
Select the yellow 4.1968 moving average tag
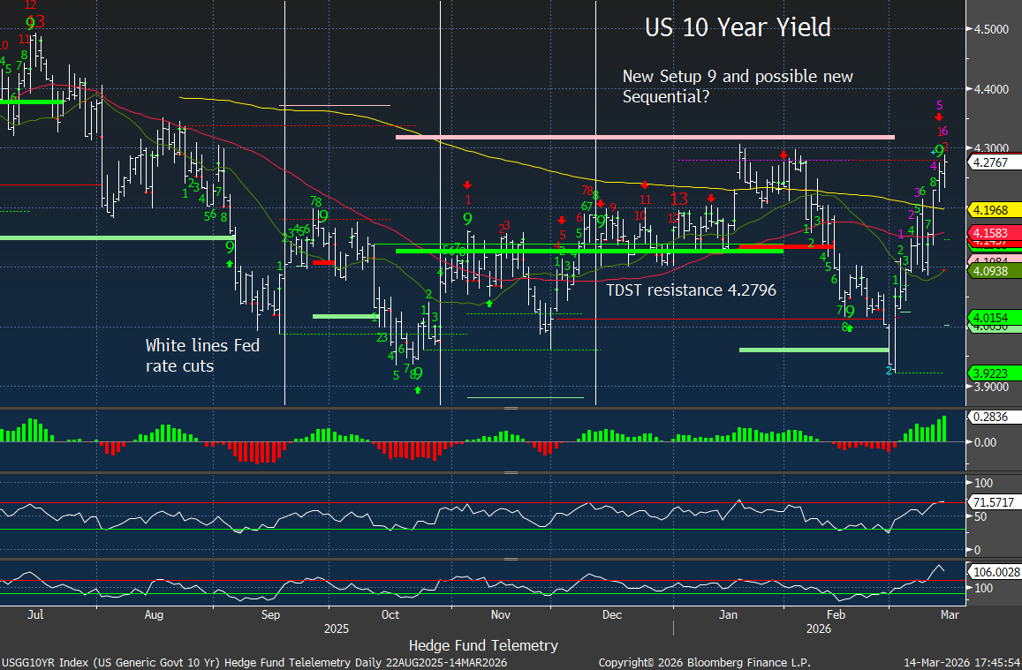click(995, 210)
